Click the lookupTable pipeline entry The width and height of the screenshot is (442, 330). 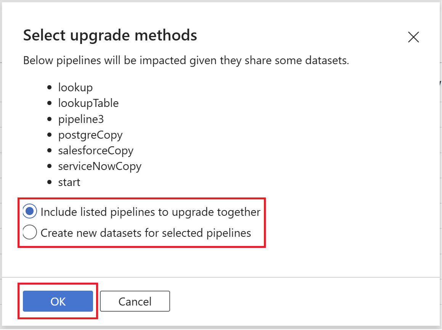coord(88,103)
